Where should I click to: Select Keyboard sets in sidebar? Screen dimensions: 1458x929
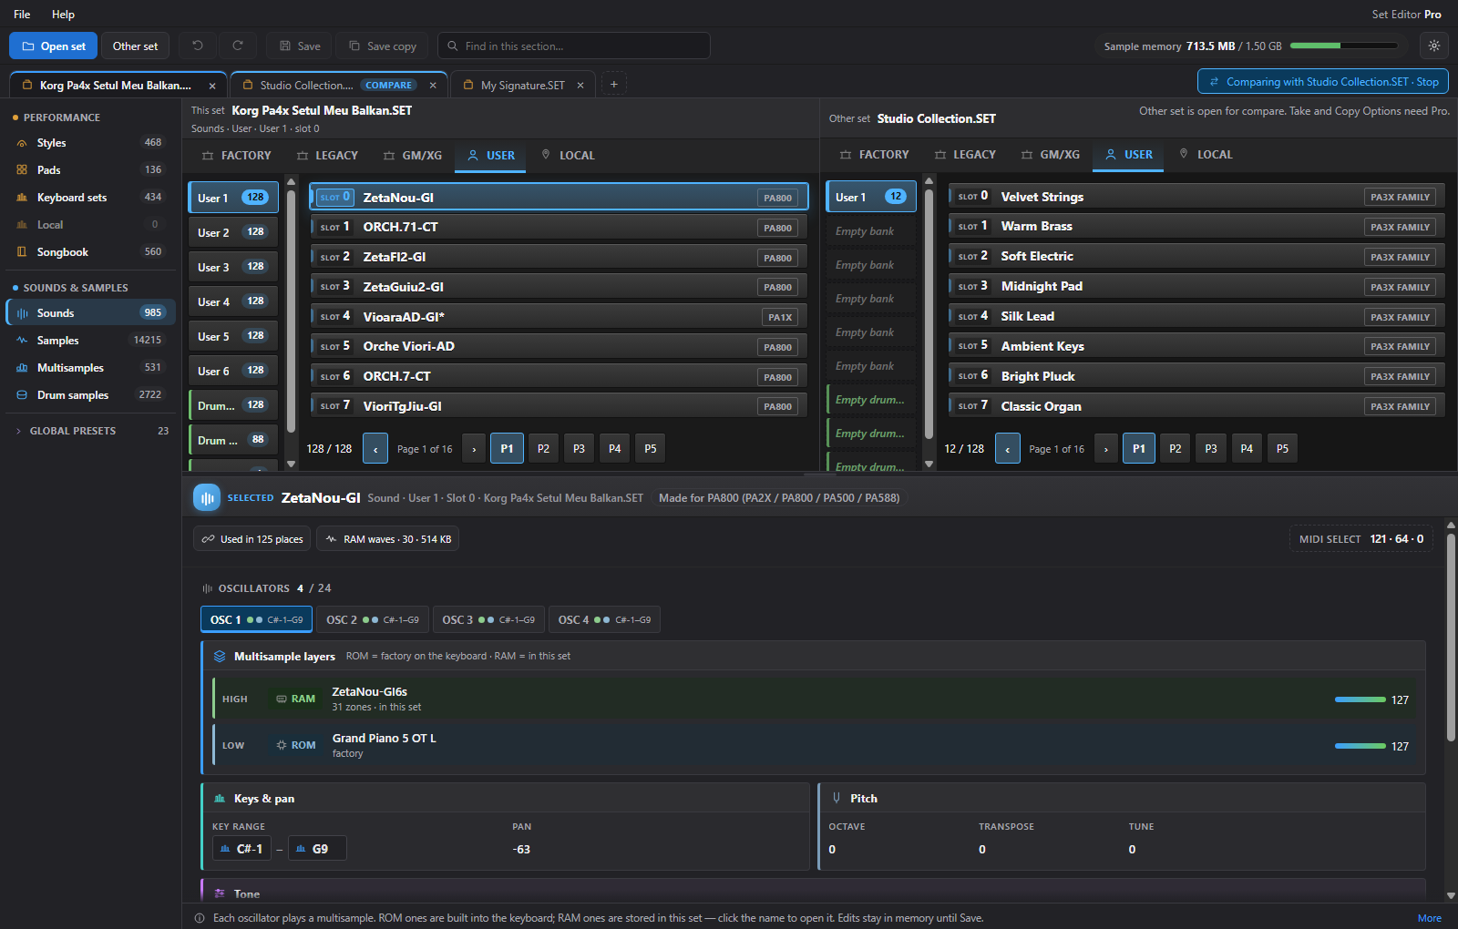point(89,198)
